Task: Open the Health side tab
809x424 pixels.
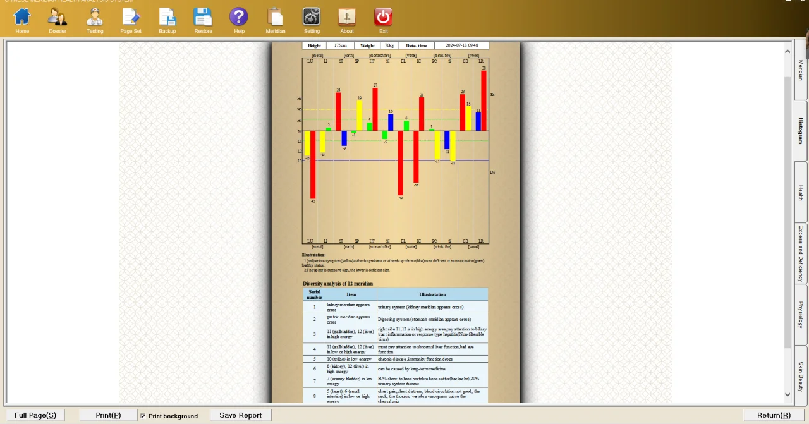Action: [801, 192]
